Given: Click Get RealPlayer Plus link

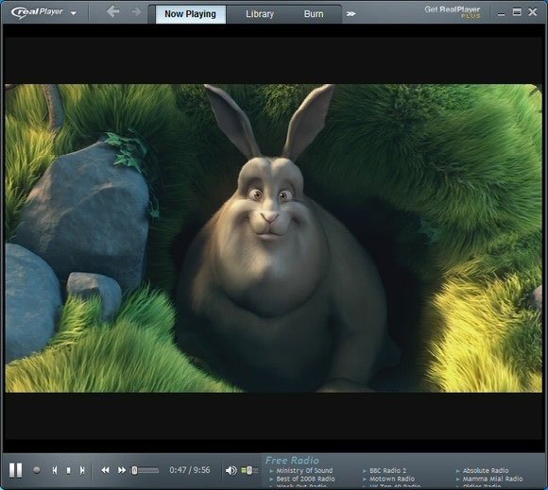Looking at the screenshot, I should click(453, 12).
